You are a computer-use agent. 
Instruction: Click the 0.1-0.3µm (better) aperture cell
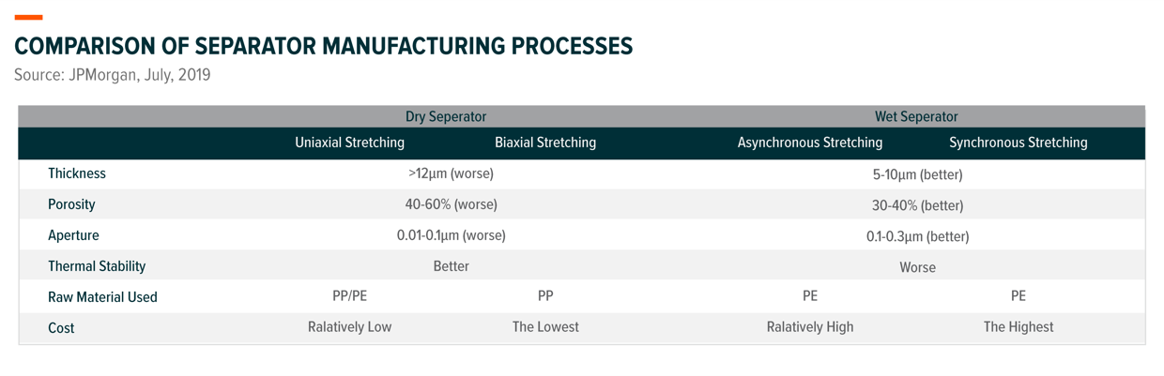point(917,236)
